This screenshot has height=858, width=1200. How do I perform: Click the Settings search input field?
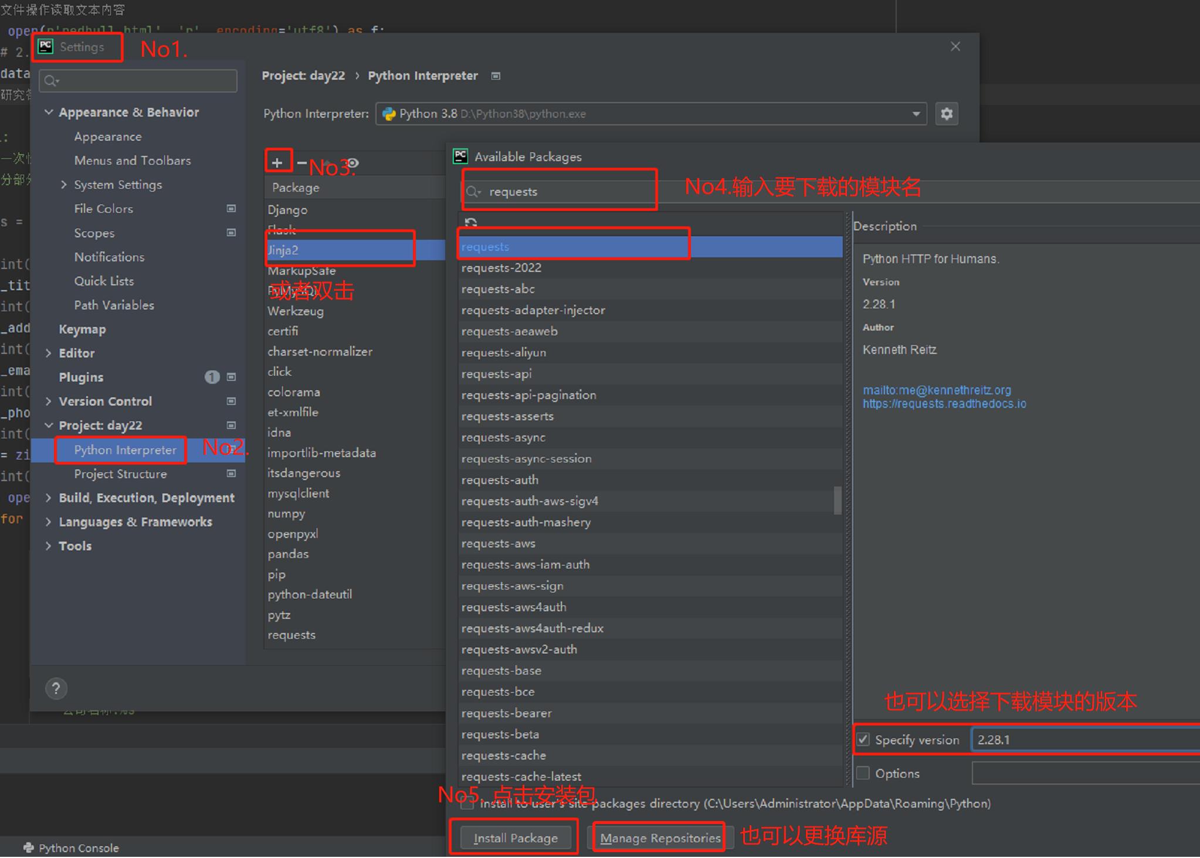pyautogui.click(x=138, y=81)
